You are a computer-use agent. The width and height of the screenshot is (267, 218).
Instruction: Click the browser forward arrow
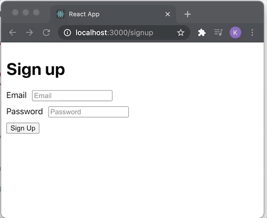(x=29, y=32)
